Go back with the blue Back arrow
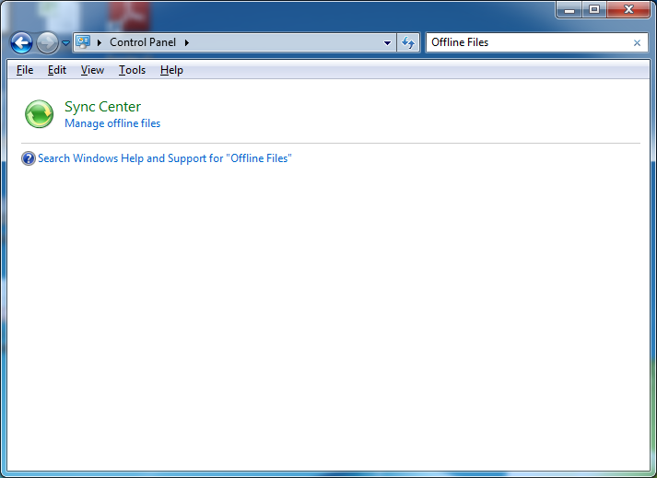Screen dimensions: 657x478 [21, 42]
